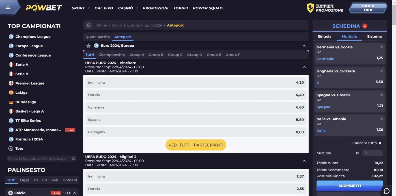The height and width of the screenshot is (196, 396).
Task: Click the Gioca Ora button
Action: click(x=368, y=8)
